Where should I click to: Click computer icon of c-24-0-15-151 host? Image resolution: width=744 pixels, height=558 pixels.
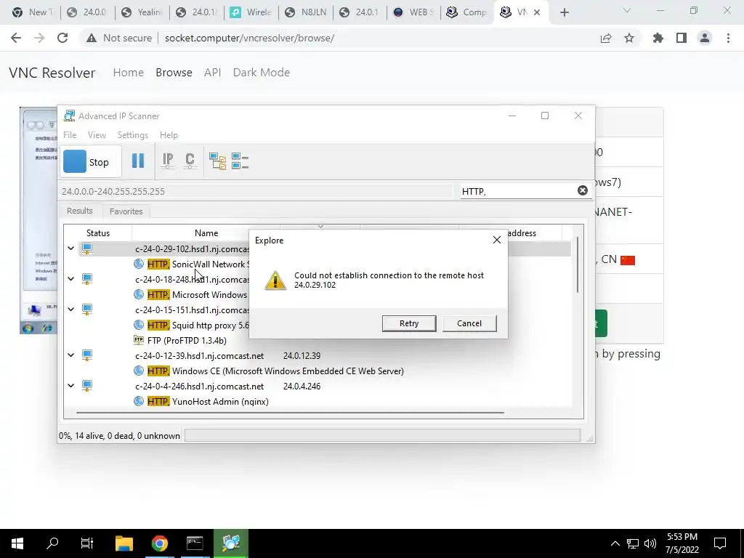(87, 310)
